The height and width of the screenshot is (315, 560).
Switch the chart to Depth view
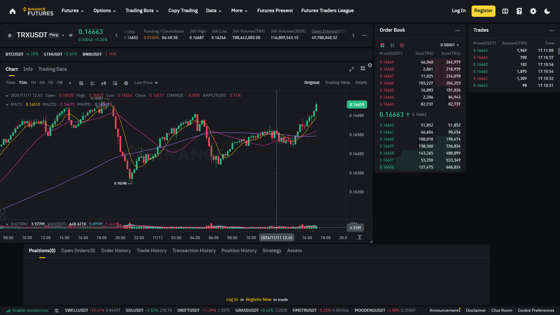(x=361, y=83)
